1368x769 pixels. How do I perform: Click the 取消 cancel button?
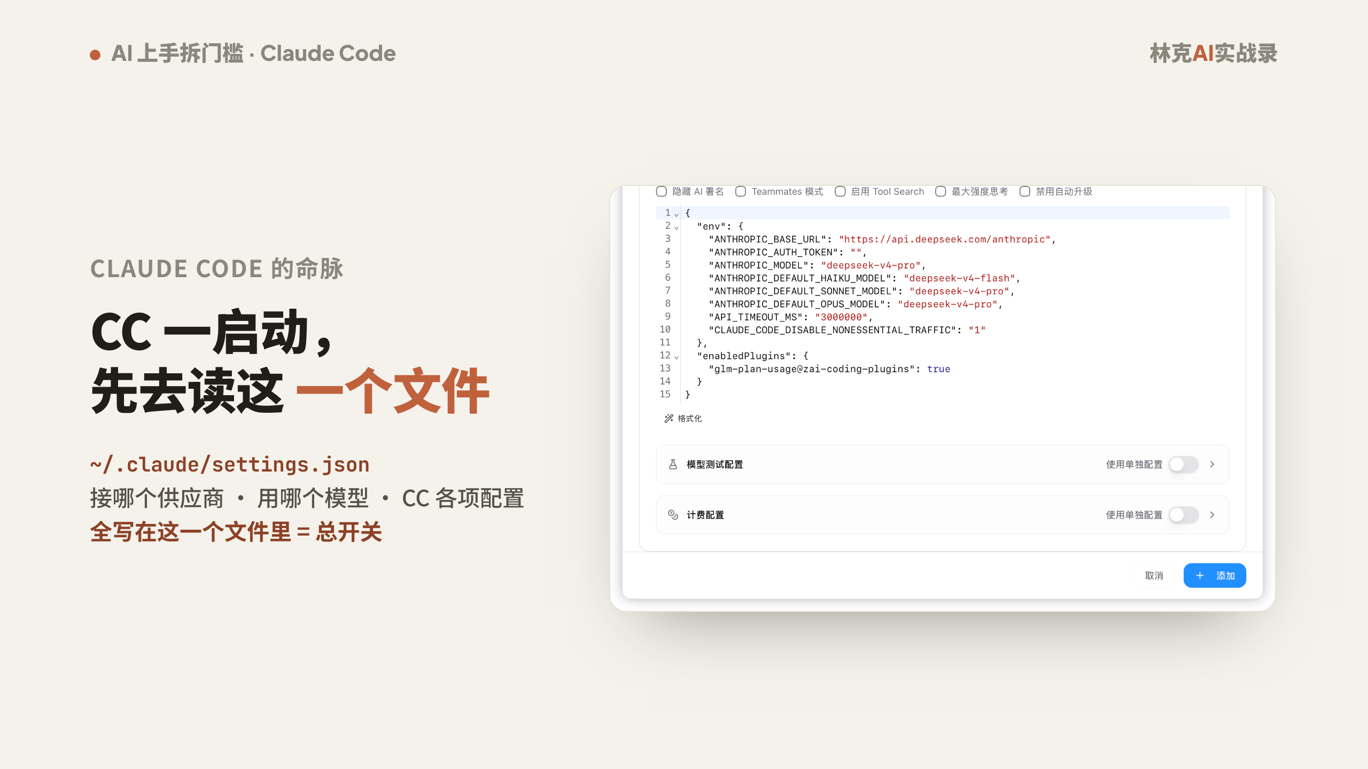1154,576
